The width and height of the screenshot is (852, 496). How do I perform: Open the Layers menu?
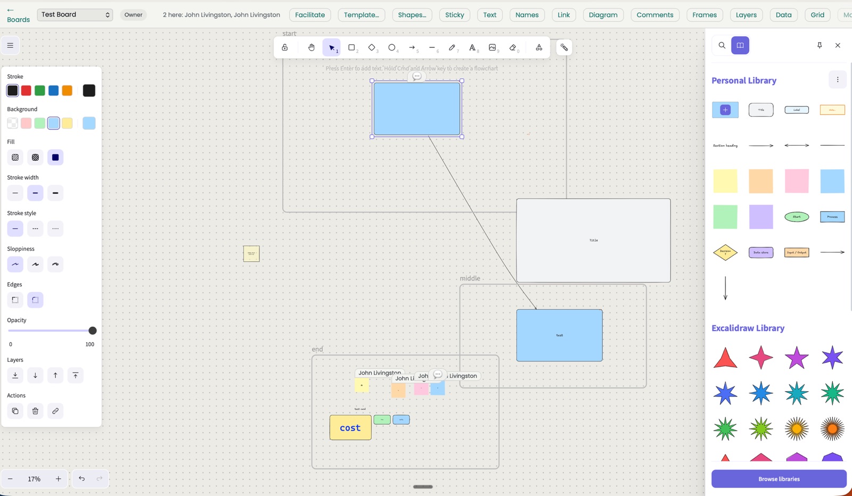746,15
